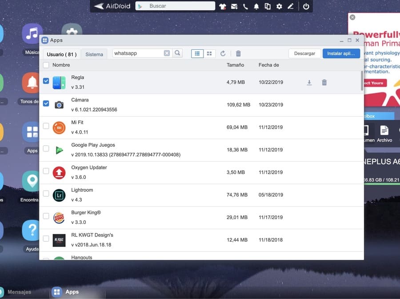The image size is (400, 299).
Task: Check the RL KWGT Design's checkbox
Action: point(46,239)
